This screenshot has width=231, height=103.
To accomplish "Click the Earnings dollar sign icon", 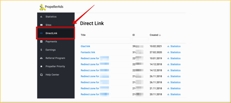I will point(41,50).
